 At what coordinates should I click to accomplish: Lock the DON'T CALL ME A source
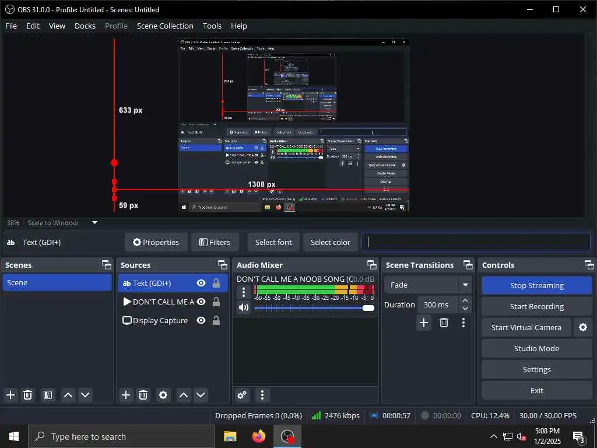pos(216,302)
